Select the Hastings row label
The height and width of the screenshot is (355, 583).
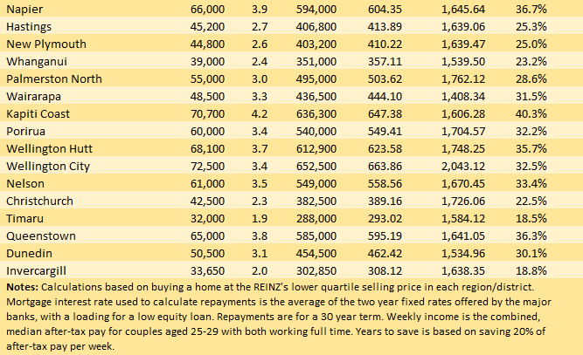tap(28, 27)
